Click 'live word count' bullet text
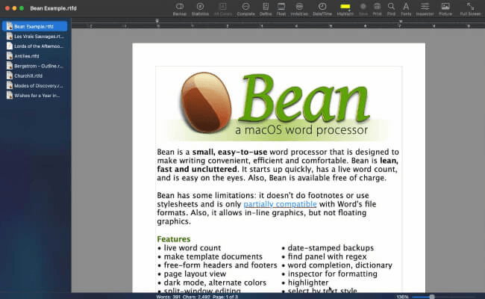The image size is (485, 299). (x=192, y=248)
